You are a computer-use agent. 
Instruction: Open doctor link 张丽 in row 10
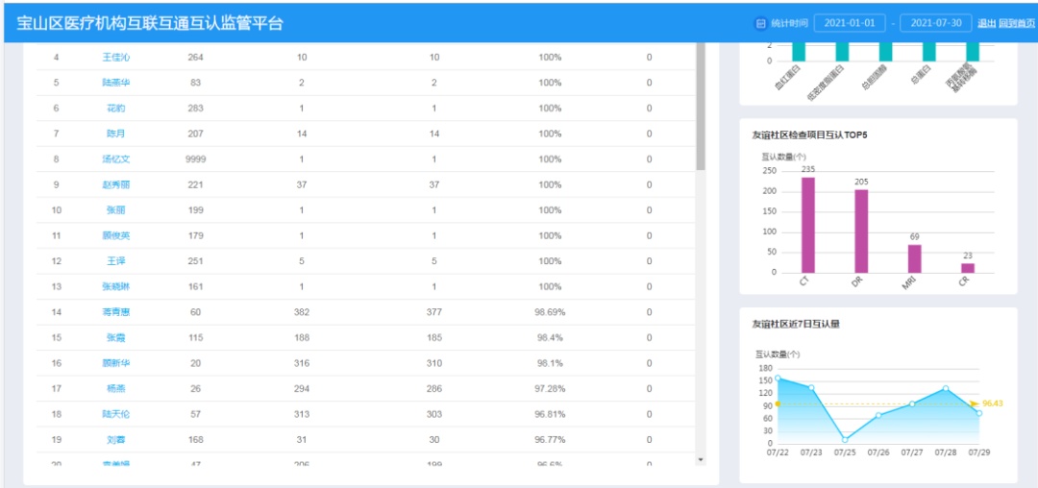click(x=116, y=210)
